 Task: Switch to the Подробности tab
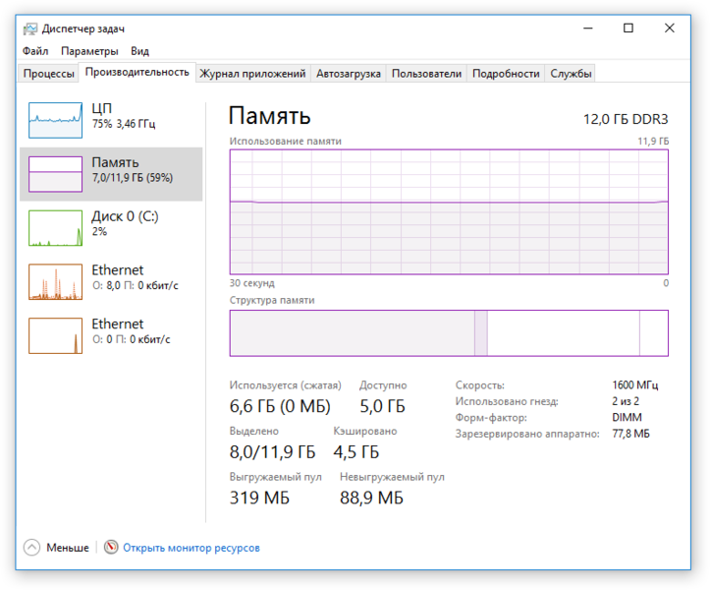(506, 74)
